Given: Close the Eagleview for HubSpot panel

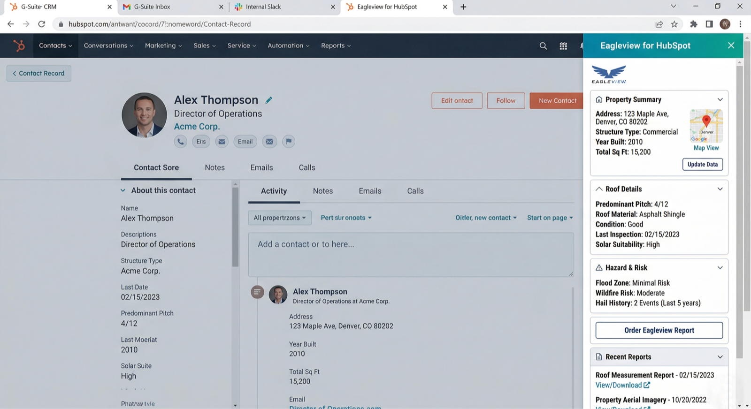Looking at the screenshot, I should coord(731,45).
